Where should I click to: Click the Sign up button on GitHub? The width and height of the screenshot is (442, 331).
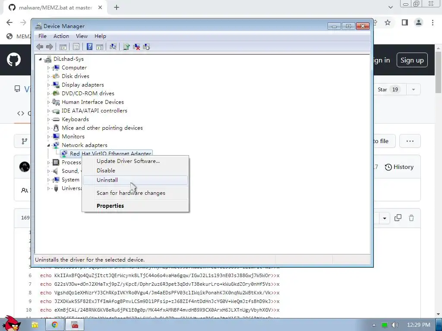tap(412, 60)
